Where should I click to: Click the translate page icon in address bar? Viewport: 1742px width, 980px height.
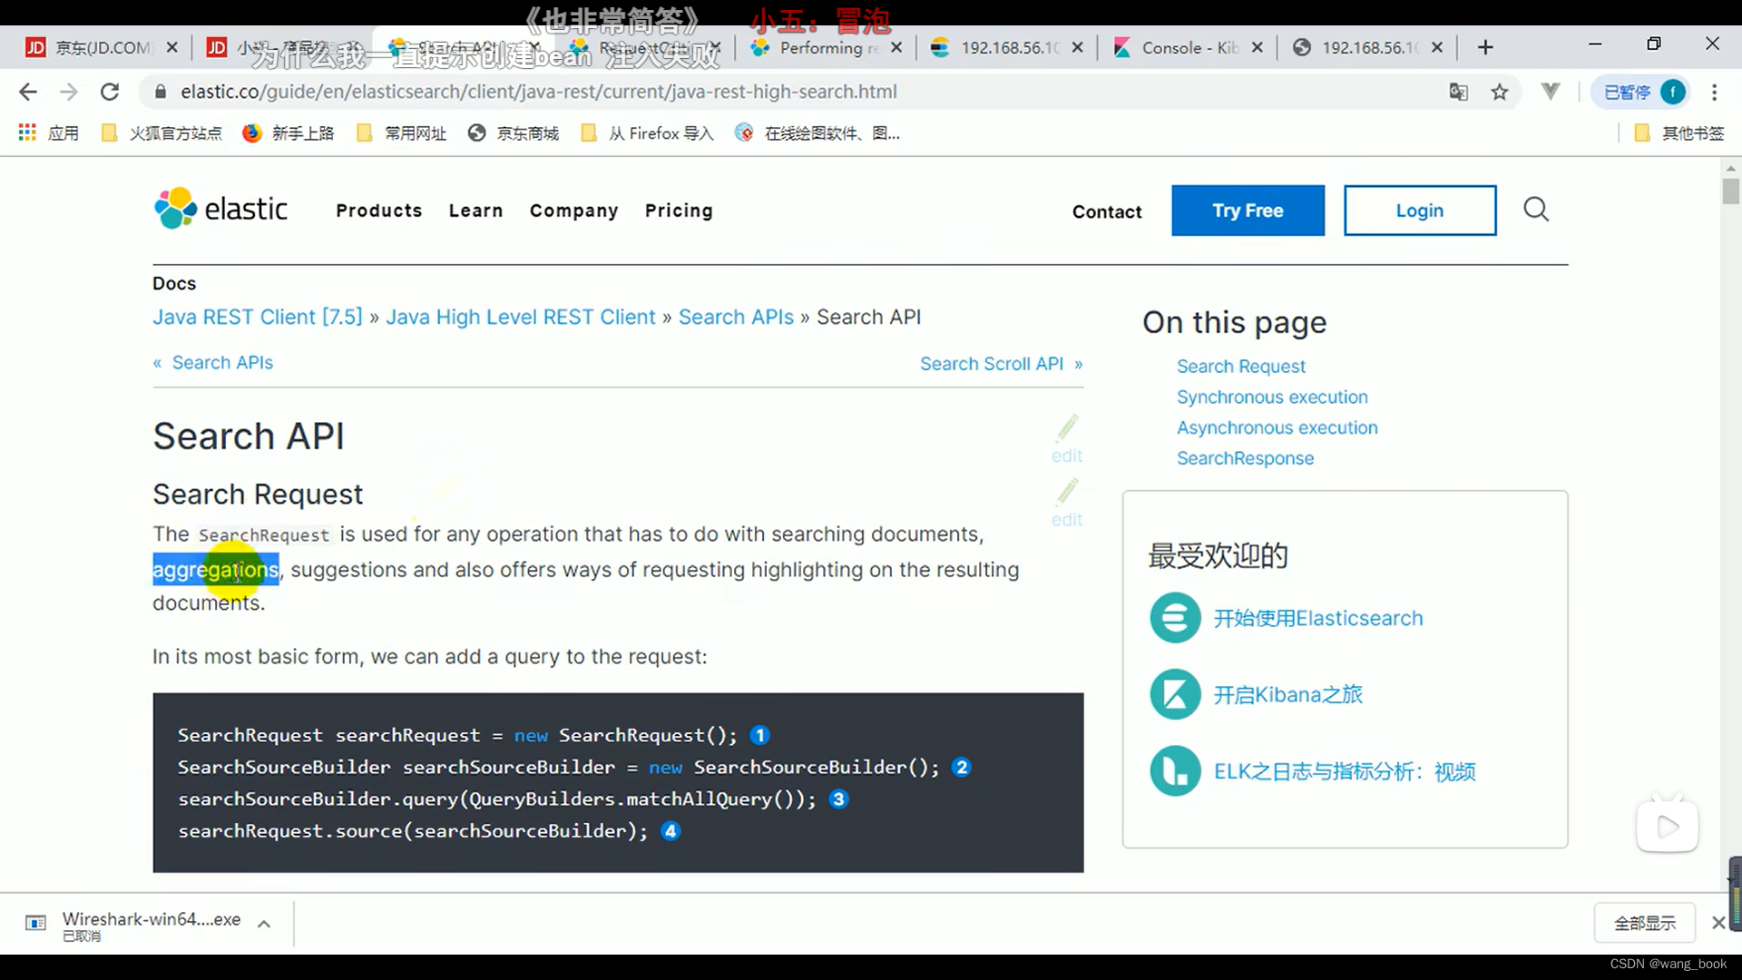pyautogui.click(x=1458, y=92)
